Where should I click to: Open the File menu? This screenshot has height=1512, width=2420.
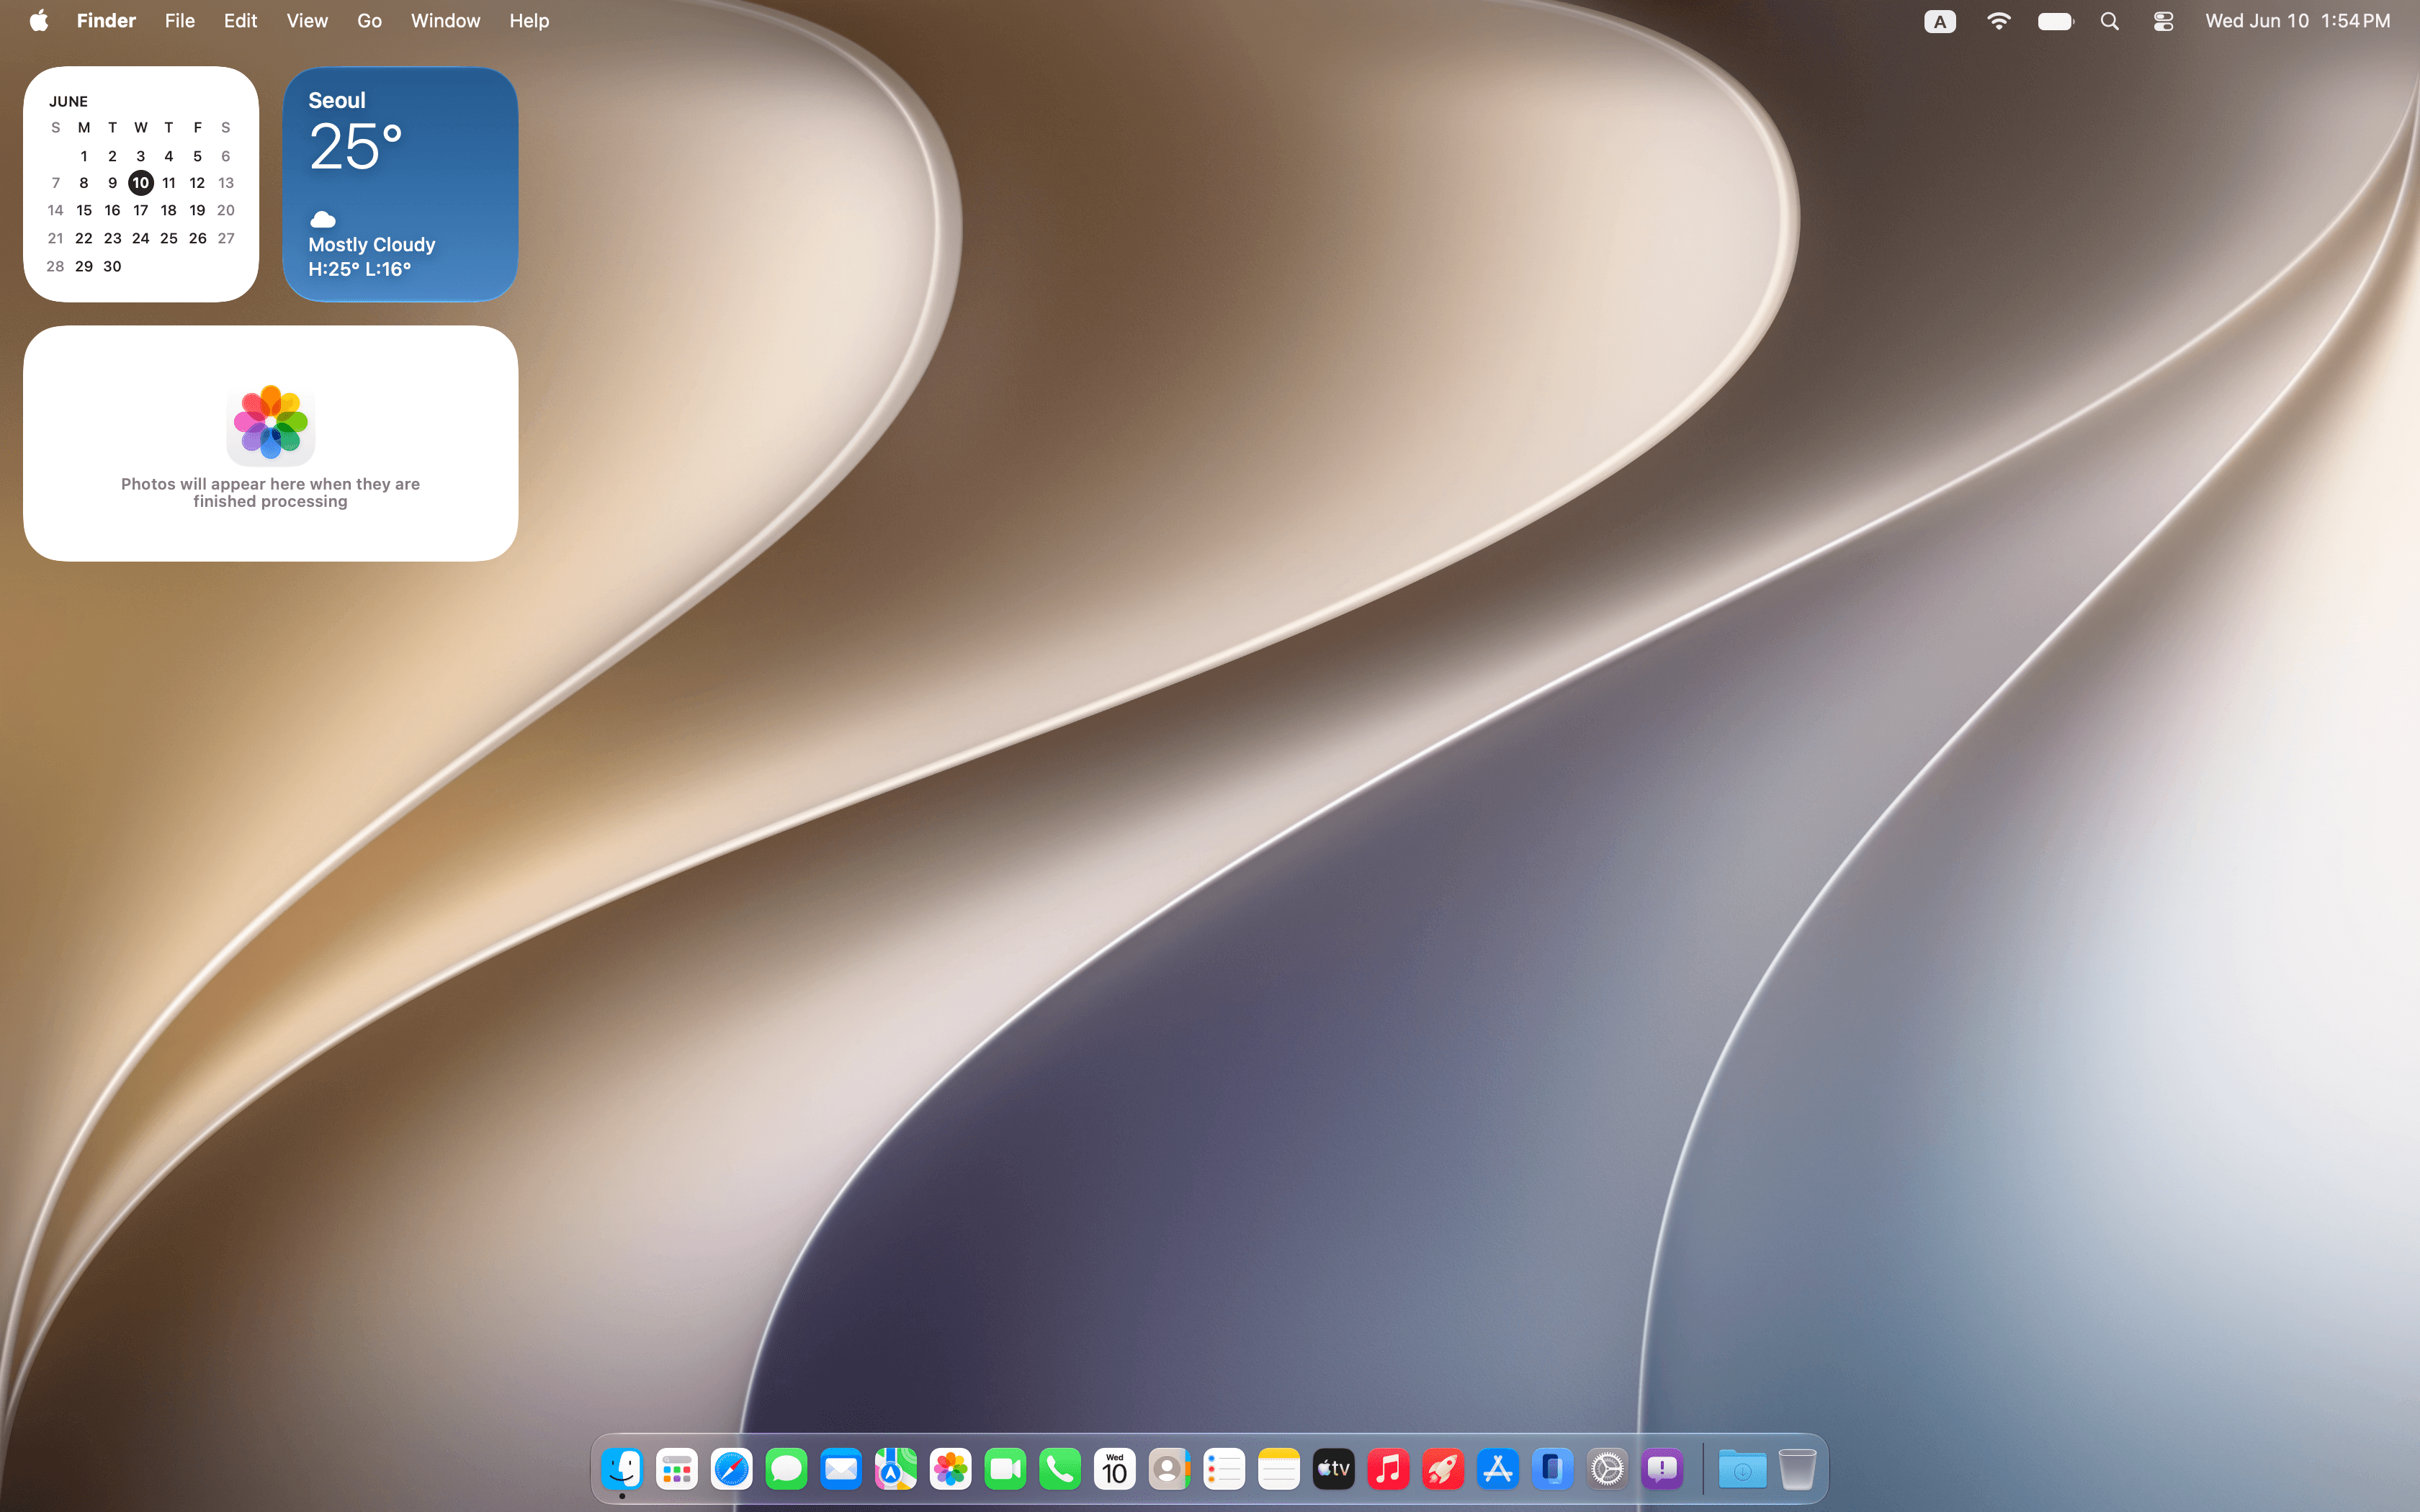[180, 20]
